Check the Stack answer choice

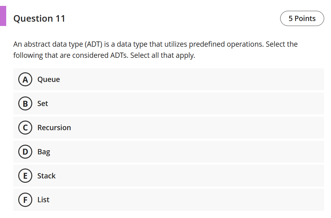(x=46, y=176)
